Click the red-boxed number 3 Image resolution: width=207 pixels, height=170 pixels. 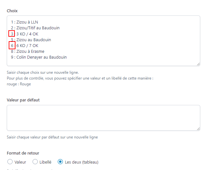(x=12, y=33)
